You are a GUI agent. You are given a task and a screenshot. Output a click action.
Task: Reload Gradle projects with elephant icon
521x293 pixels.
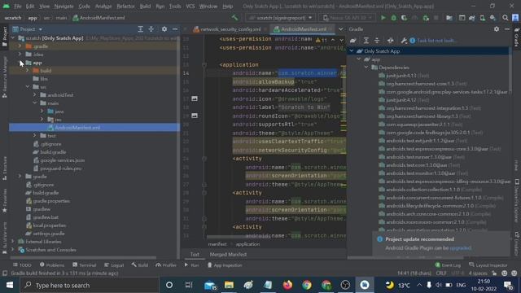(x=352, y=41)
